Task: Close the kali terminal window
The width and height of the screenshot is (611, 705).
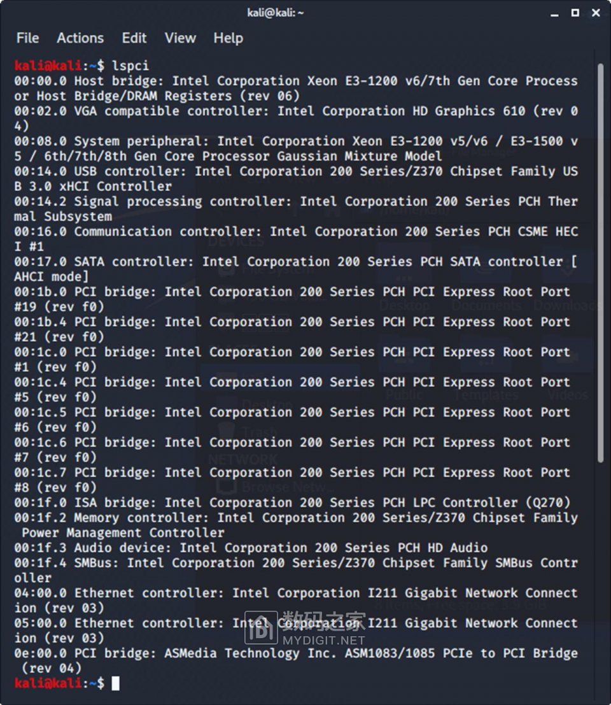Action: 596,13
